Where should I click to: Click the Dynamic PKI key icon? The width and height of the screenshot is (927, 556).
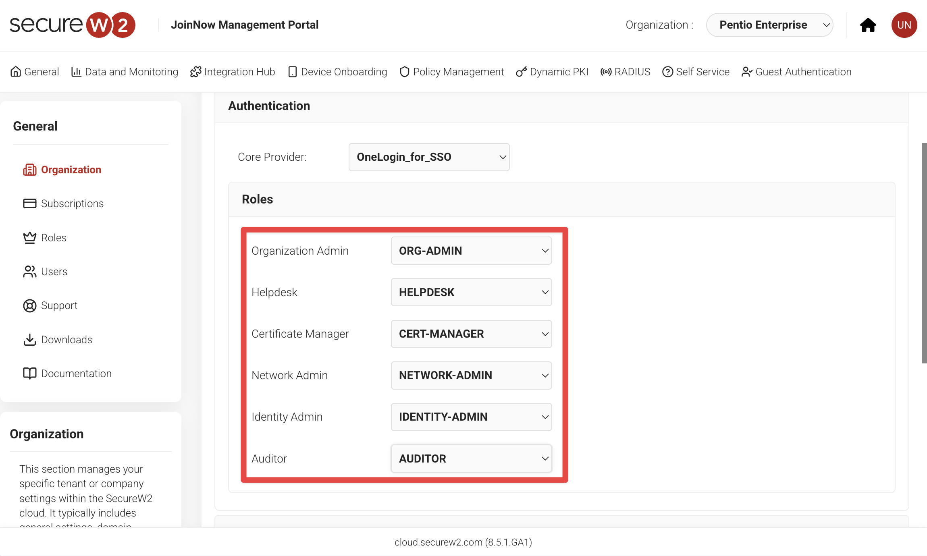pyautogui.click(x=521, y=72)
